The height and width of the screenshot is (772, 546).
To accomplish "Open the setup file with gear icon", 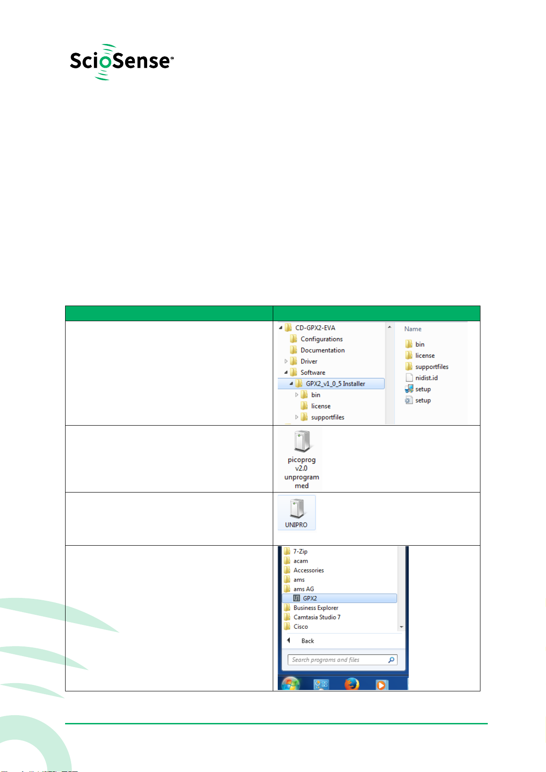I will [x=418, y=400].
